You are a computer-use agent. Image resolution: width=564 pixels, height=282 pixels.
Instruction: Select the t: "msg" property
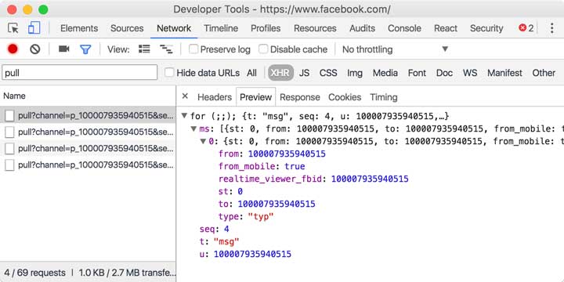pyautogui.click(x=219, y=241)
